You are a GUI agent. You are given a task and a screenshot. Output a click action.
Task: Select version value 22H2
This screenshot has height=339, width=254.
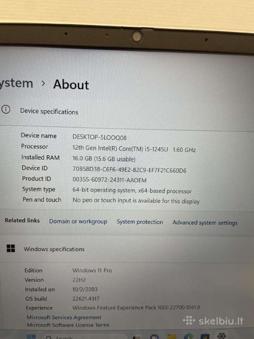[79, 280]
